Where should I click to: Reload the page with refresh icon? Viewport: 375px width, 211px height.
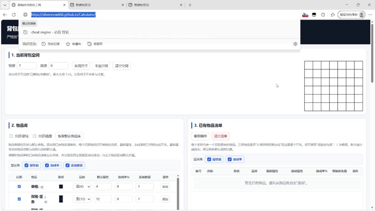(x=14, y=15)
